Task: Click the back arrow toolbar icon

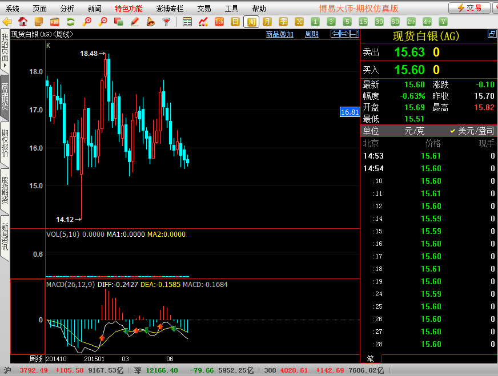Action: click(7, 22)
